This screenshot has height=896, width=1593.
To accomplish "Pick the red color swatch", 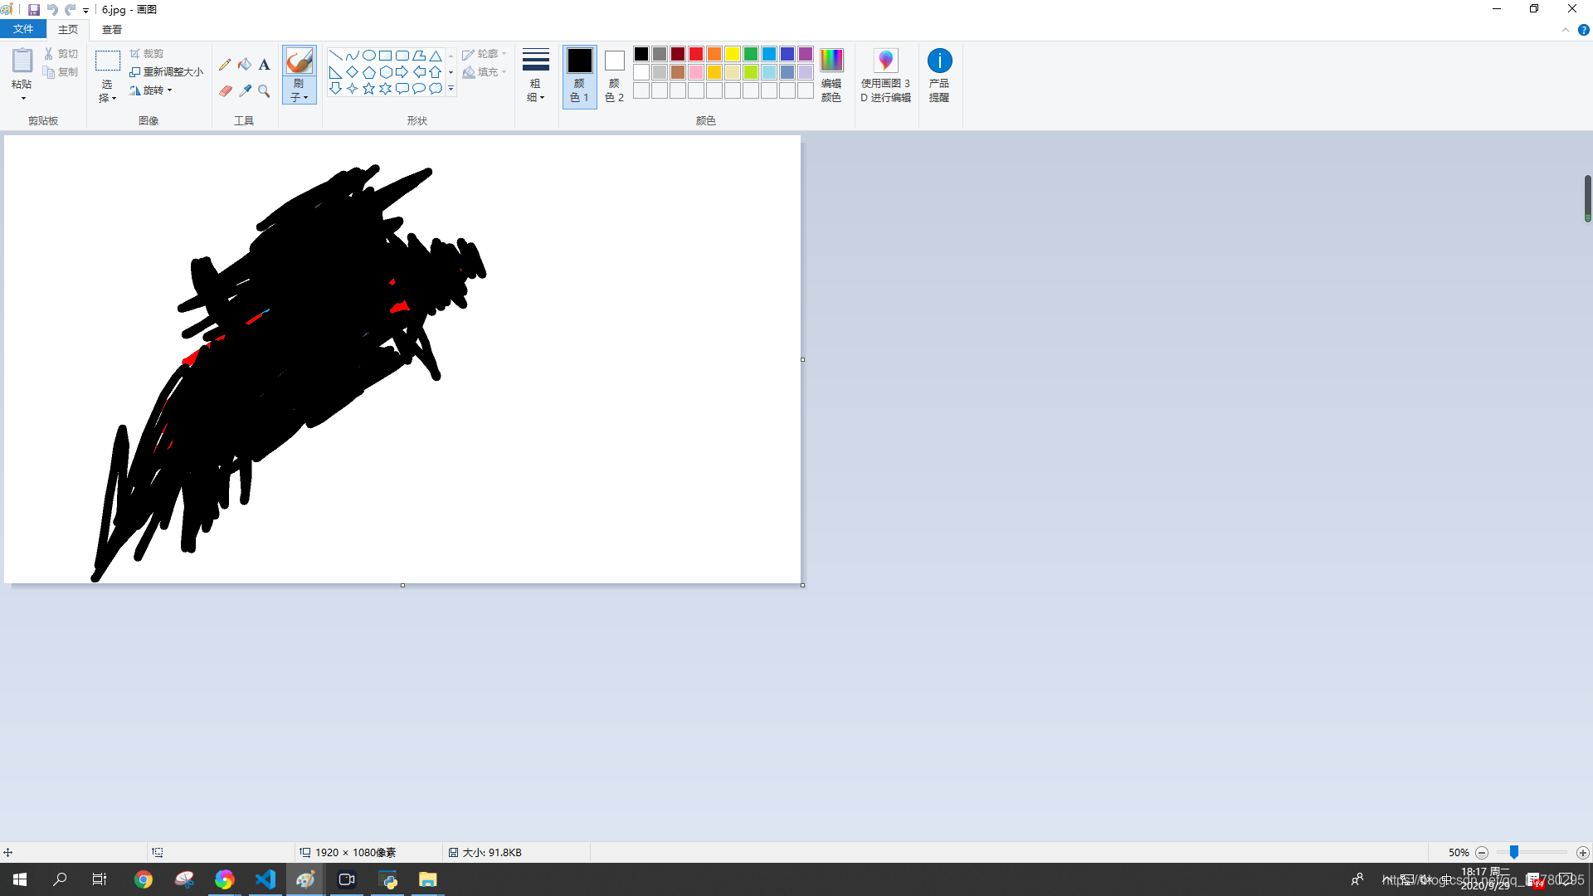I will pyautogui.click(x=696, y=54).
